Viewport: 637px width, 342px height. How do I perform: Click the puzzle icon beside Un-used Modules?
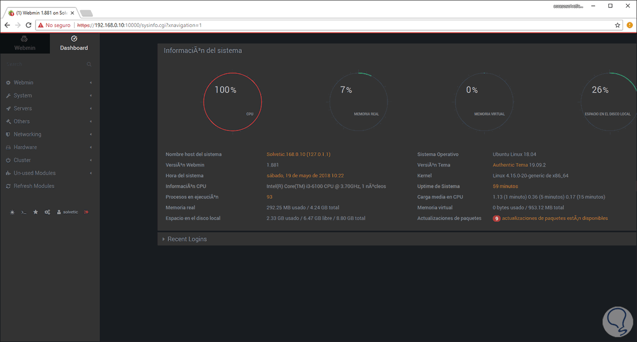tap(8, 173)
